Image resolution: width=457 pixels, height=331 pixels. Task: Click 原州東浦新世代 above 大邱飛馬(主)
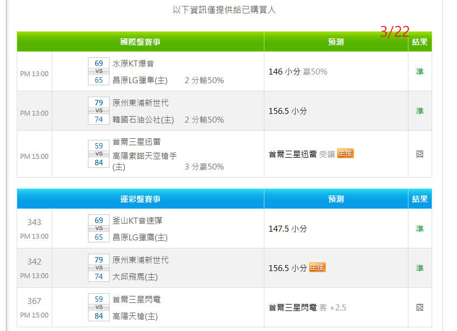coord(140,260)
